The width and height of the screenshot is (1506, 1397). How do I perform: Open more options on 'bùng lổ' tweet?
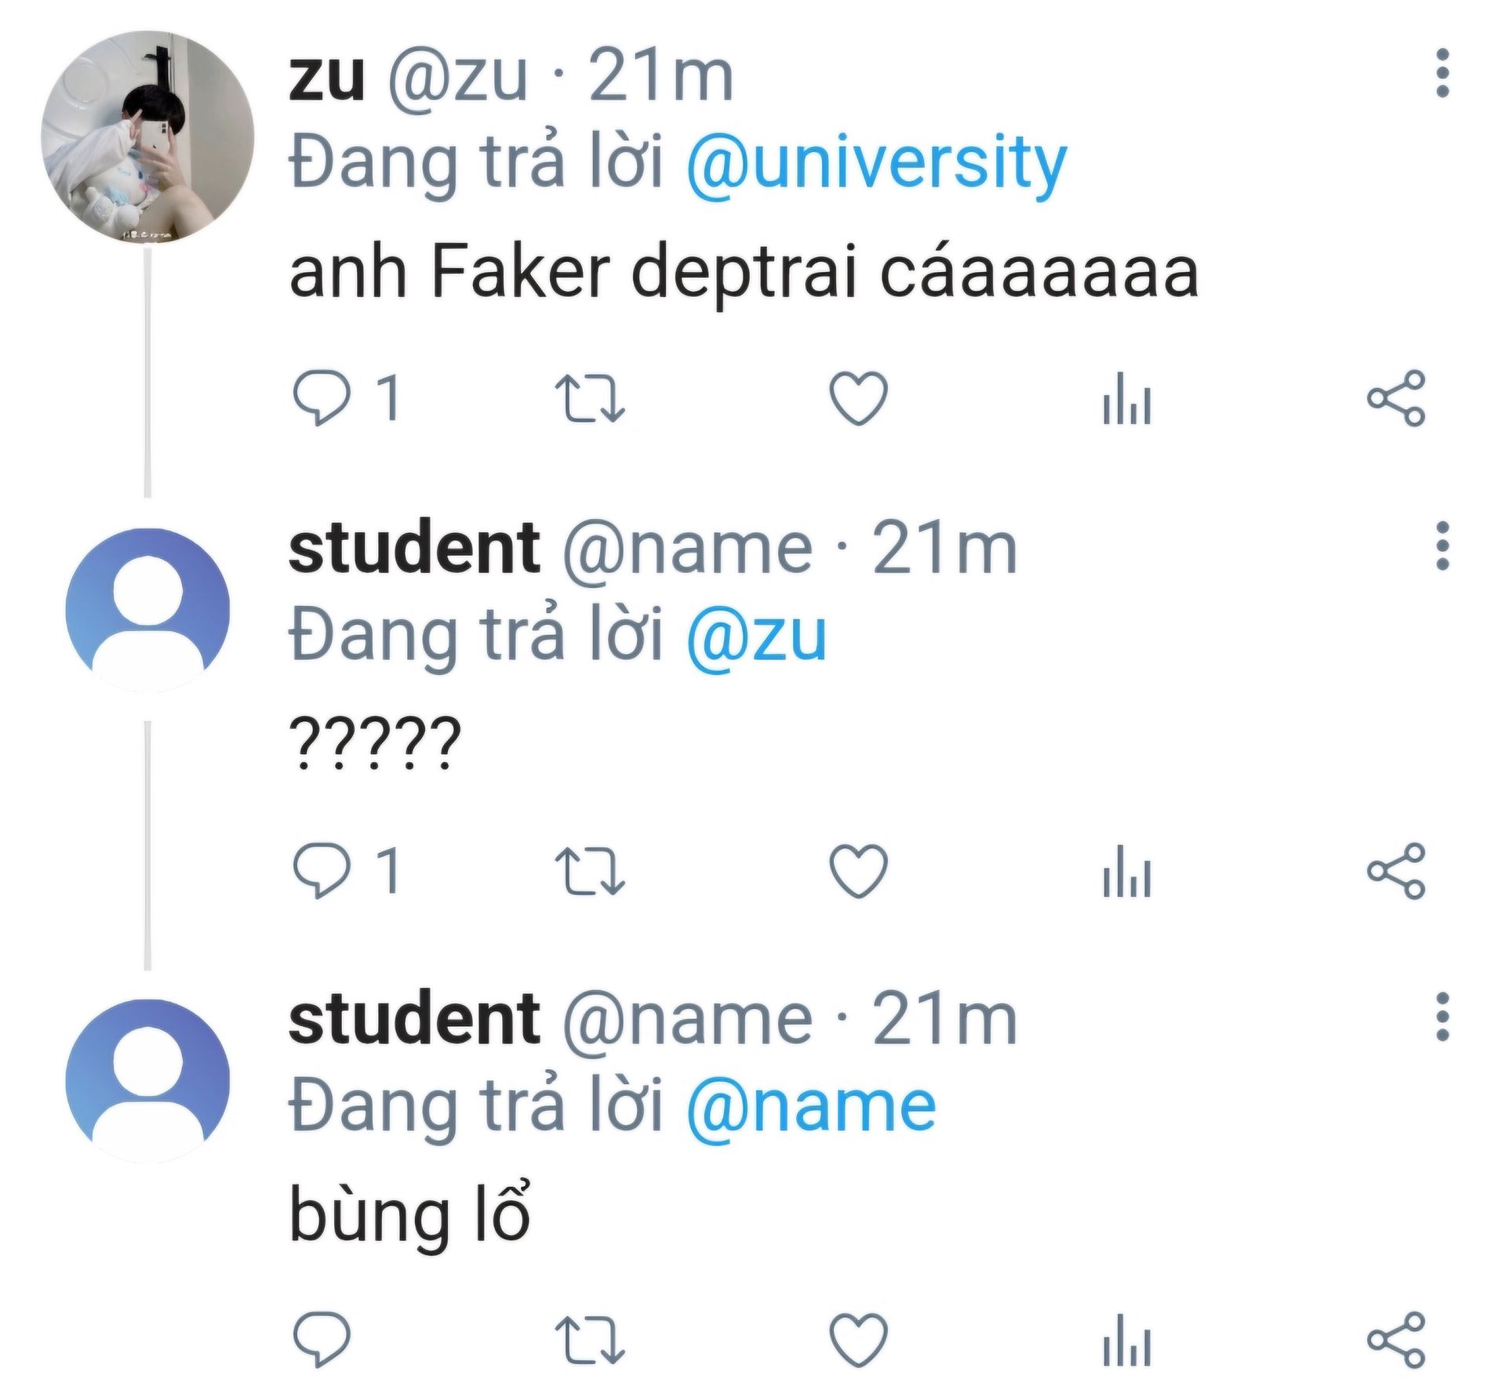click(x=1442, y=1017)
